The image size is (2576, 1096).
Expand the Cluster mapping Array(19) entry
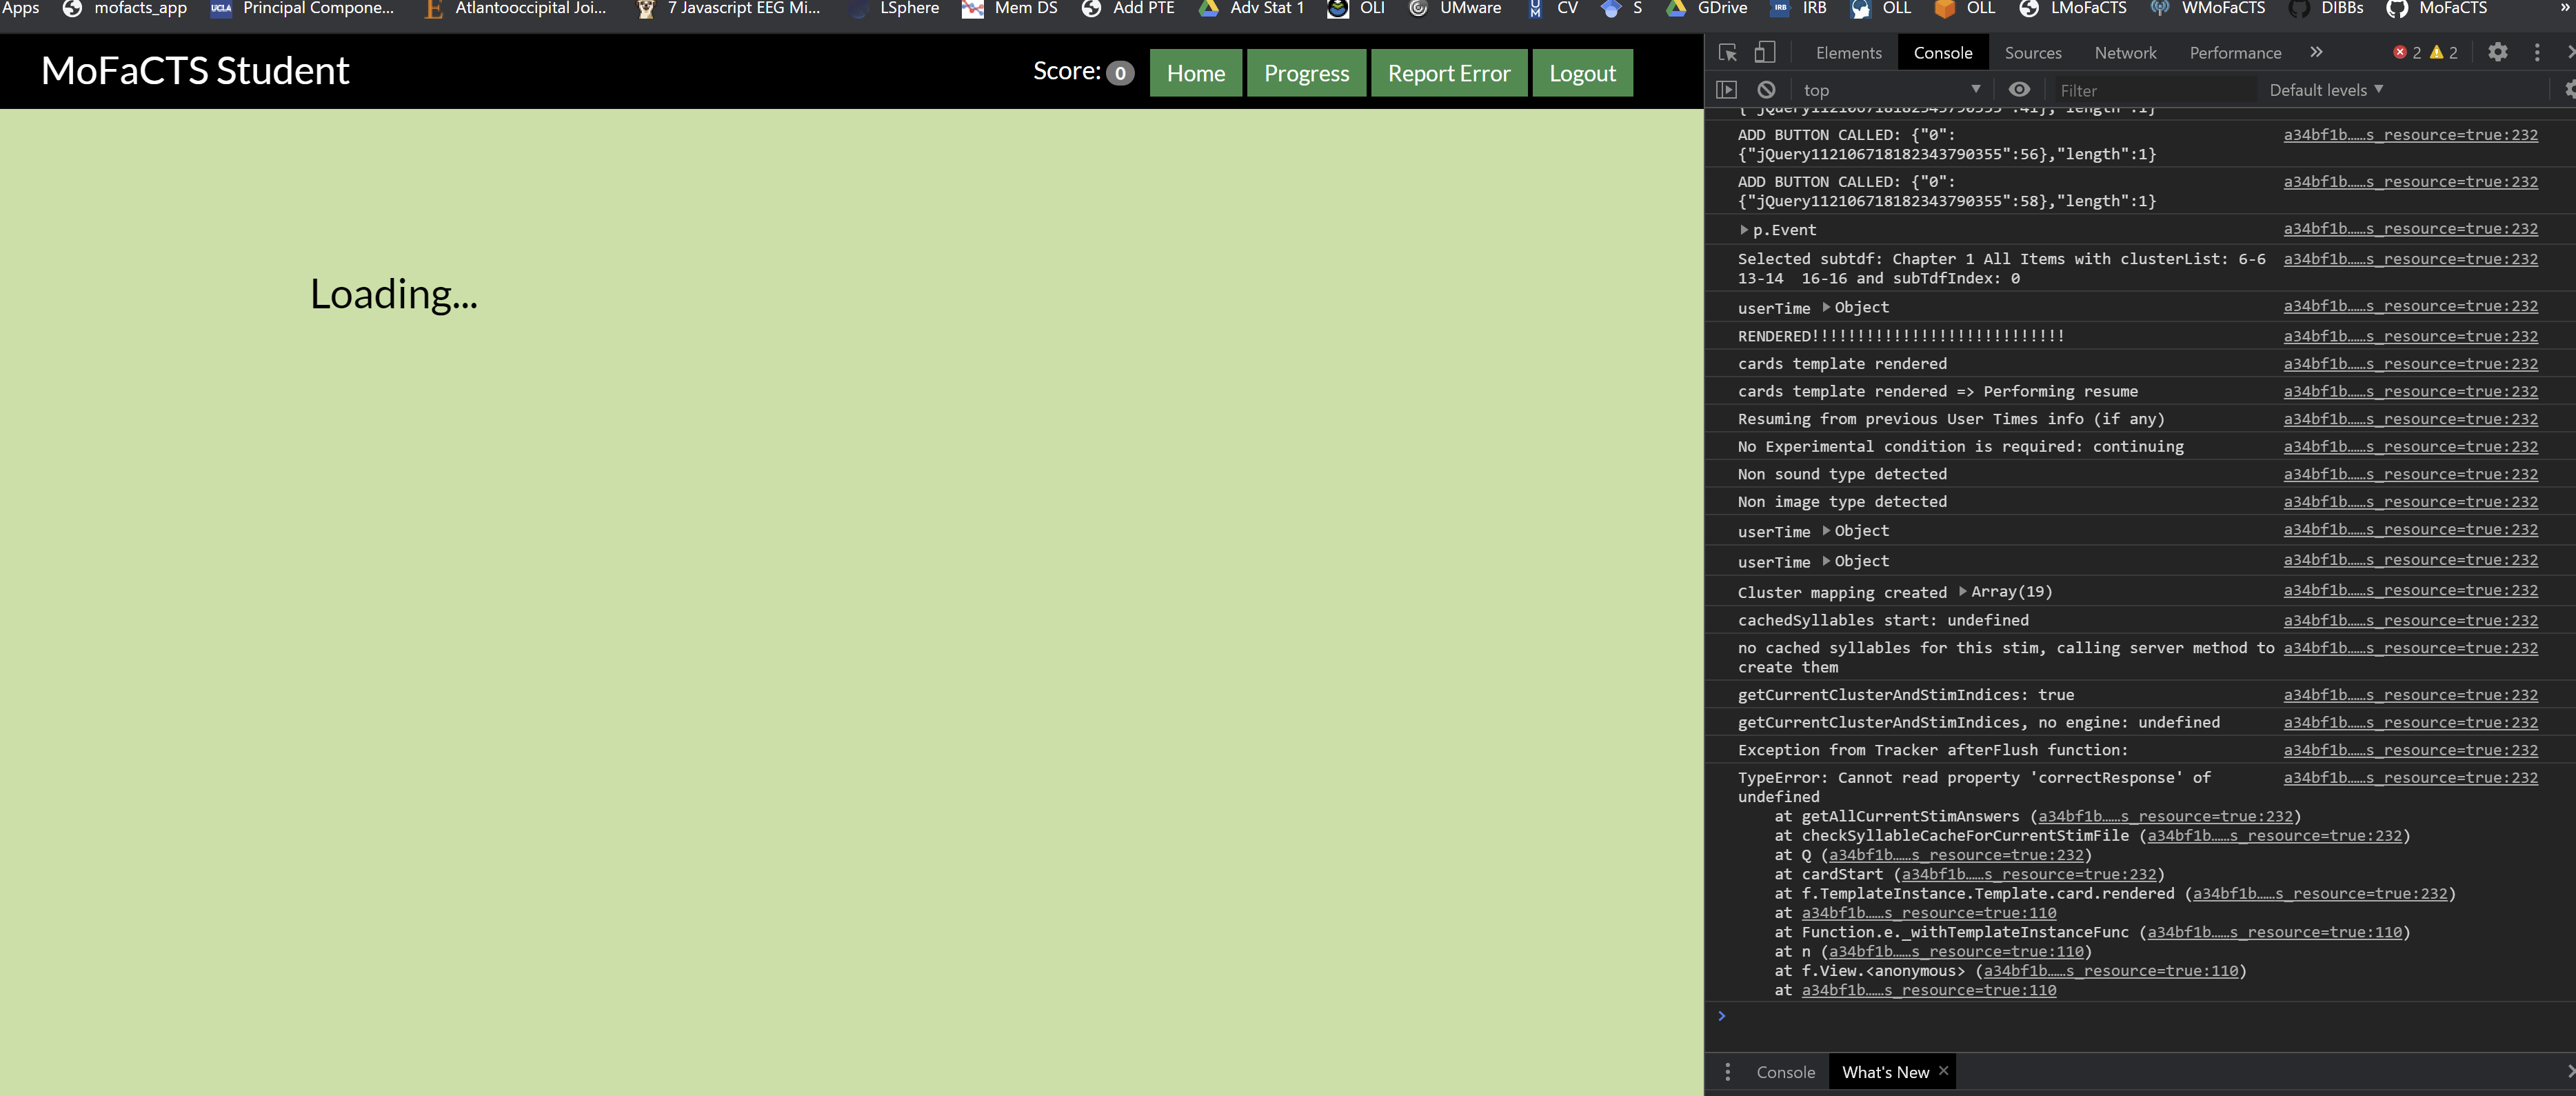pos(1962,591)
